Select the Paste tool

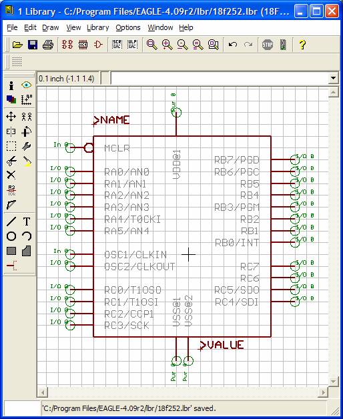click(x=27, y=161)
